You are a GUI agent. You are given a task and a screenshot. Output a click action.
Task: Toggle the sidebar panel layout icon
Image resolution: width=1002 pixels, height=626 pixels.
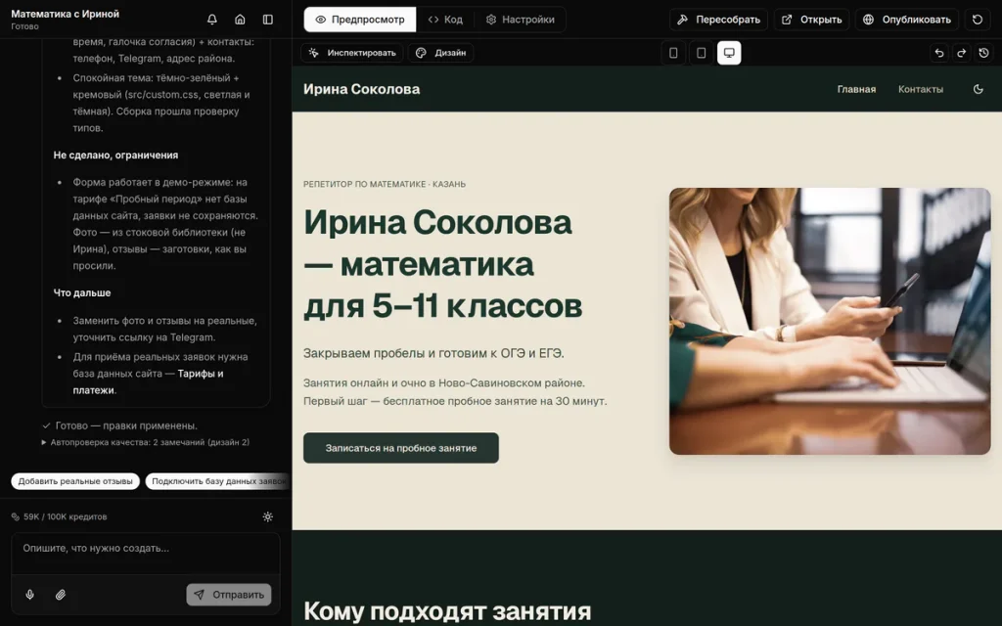[268, 20]
